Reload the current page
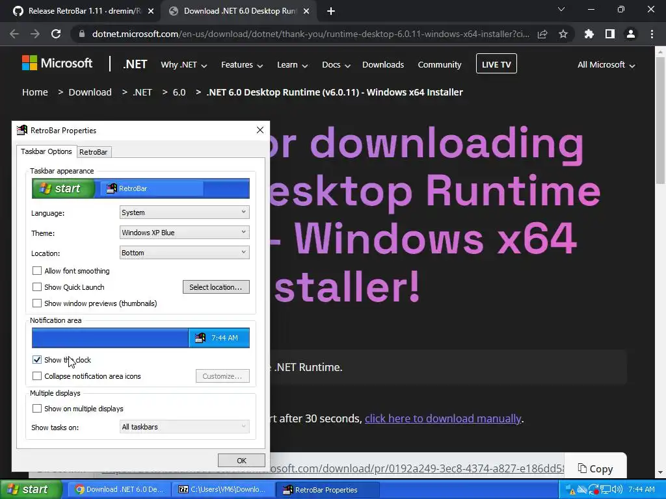 56,34
